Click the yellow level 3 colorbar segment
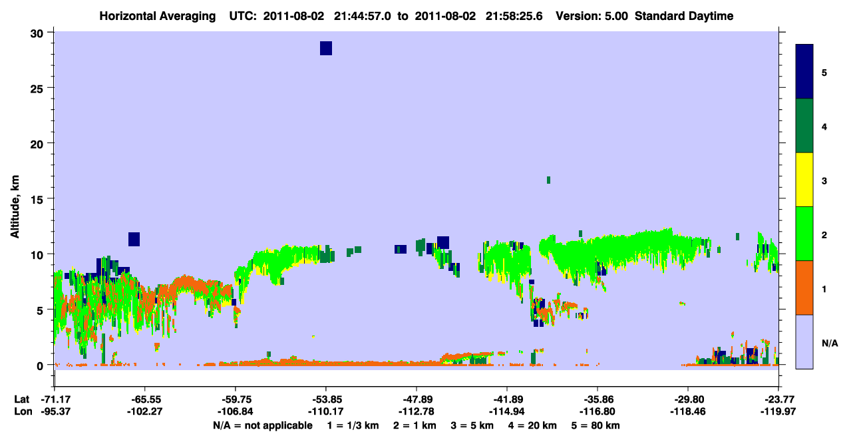The image size is (865, 444). tap(804, 180)
